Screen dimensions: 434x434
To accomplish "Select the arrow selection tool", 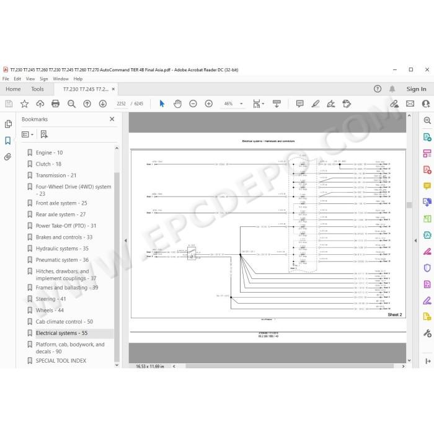I will [162, 104].
